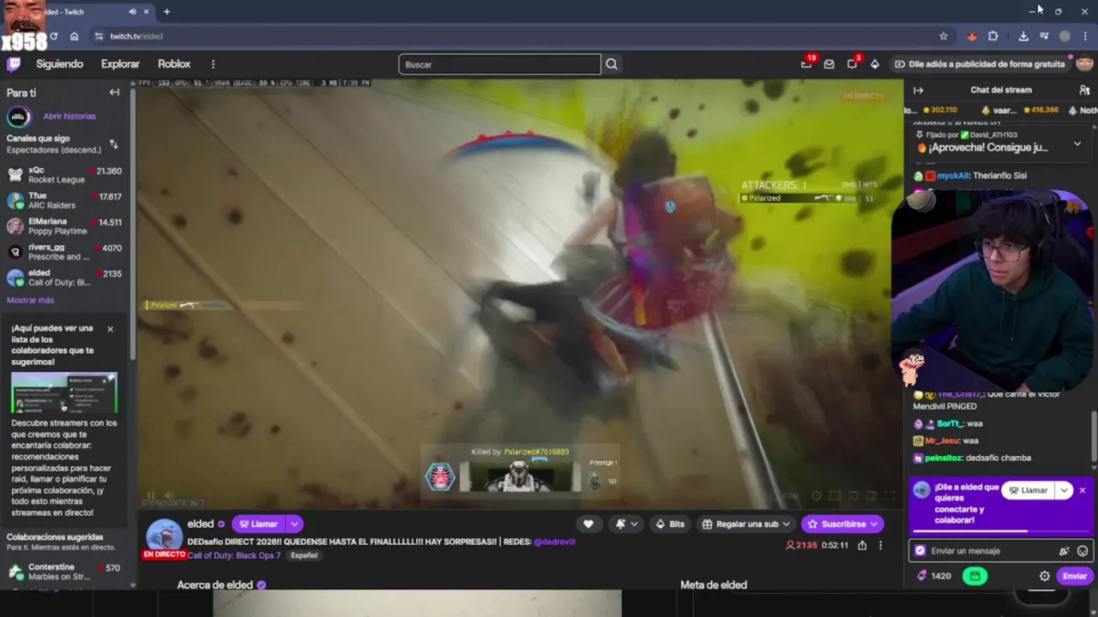
Task: Click the Llamar button next to elded
Action: (x=258, y=524)
